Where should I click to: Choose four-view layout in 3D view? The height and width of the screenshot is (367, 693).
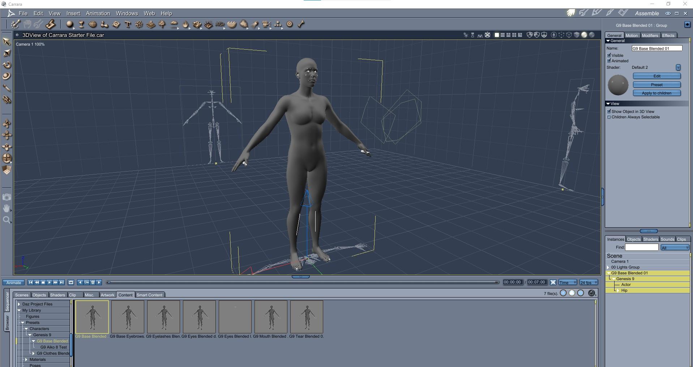pyautogui.click(x=514, y=35)
